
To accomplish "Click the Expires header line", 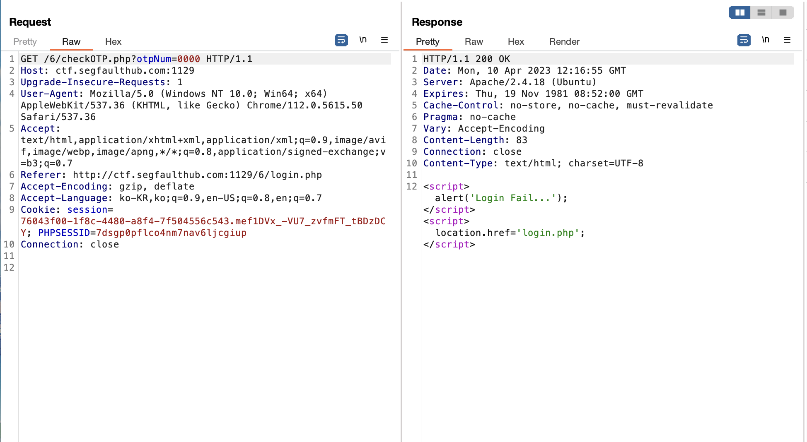I will 533,94.
